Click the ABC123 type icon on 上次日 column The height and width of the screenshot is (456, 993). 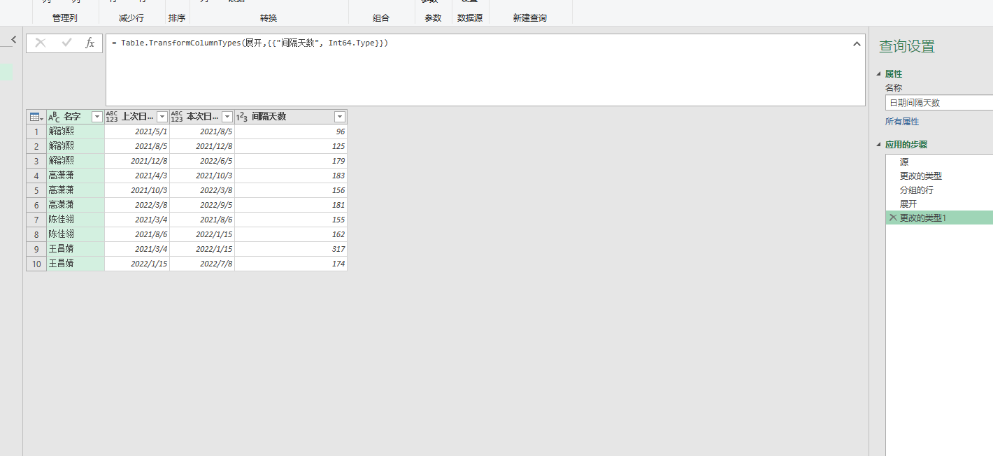click(112, 117)
